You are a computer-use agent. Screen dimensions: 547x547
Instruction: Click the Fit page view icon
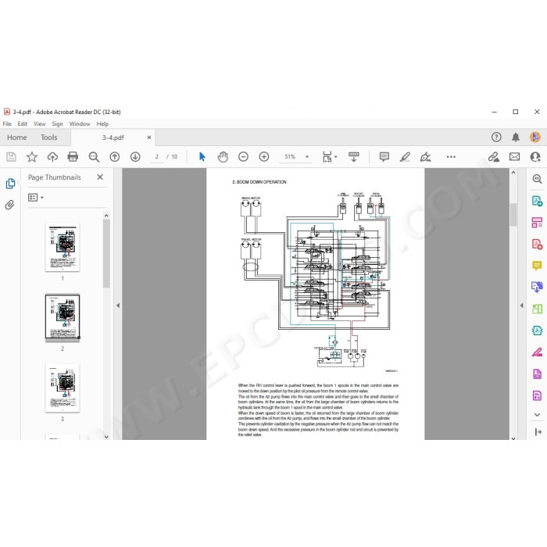tap(327, 156)
